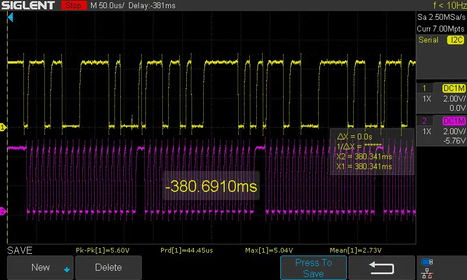Open the New dropdown arrow
Image resolution: width=467 pixels, height=280 pixels.
pos(67,269)
